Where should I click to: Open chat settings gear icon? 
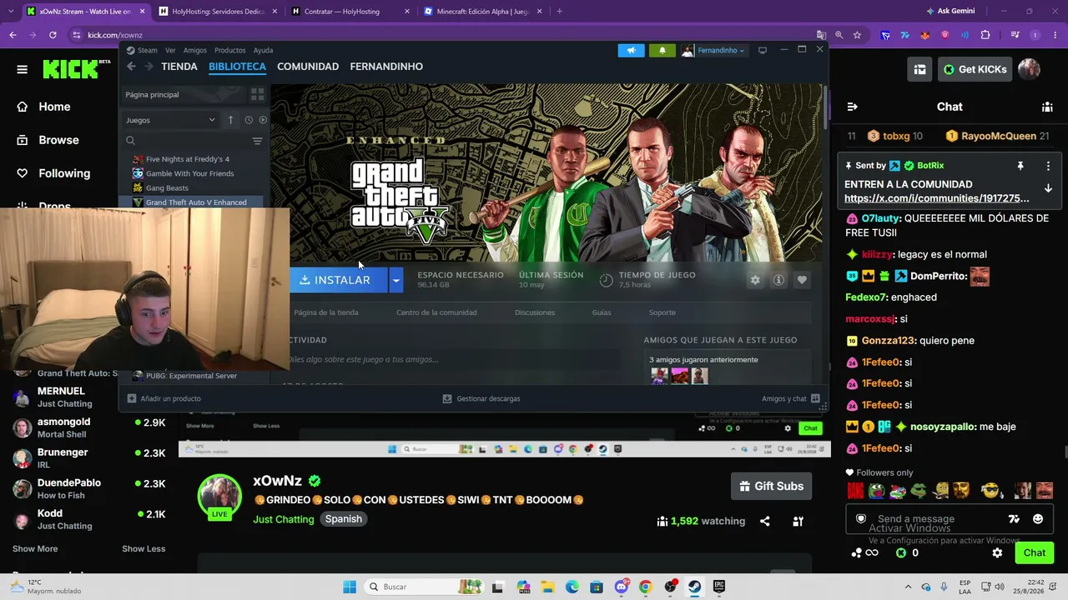(997, 552)
